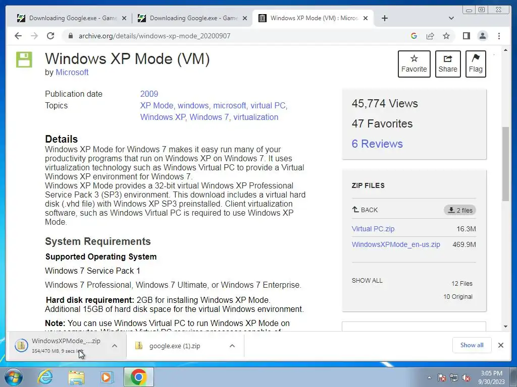Close the Windows XP Mode tab
This screenshot has width=517, height=387.
[366, 19]
